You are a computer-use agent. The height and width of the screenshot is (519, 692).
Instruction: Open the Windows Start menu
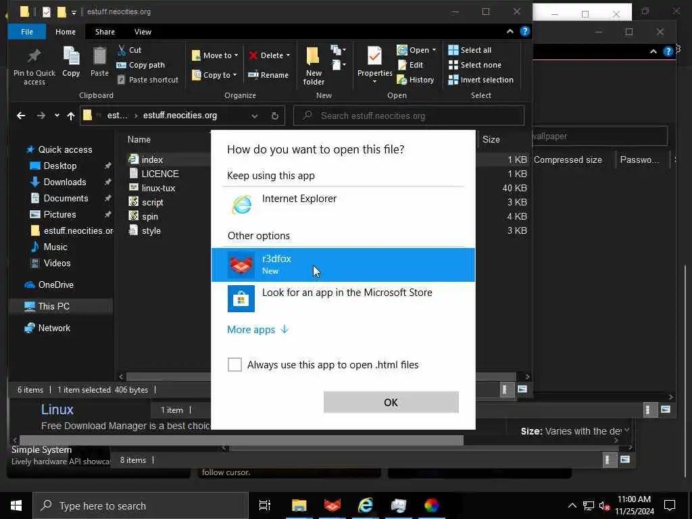[16, 505]
